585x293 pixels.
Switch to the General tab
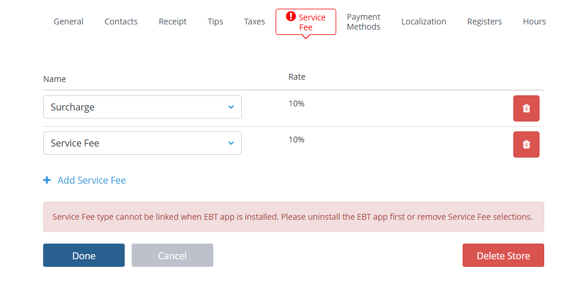(69, 22)
